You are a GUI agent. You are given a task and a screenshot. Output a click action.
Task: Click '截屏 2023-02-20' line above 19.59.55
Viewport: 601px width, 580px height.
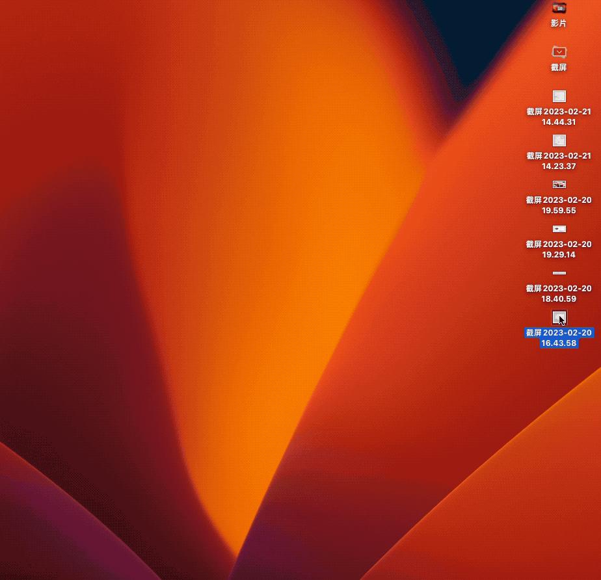pos(559,200)
